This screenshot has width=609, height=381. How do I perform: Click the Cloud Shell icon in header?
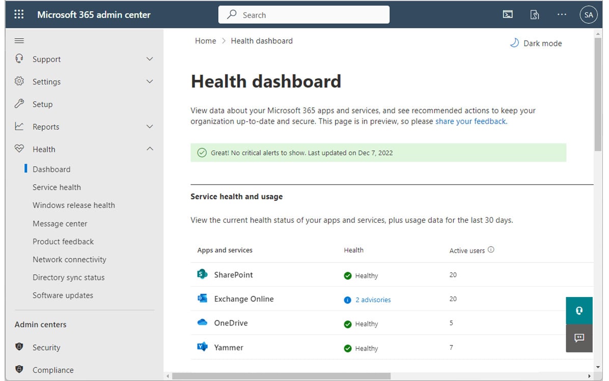point(507,15)
